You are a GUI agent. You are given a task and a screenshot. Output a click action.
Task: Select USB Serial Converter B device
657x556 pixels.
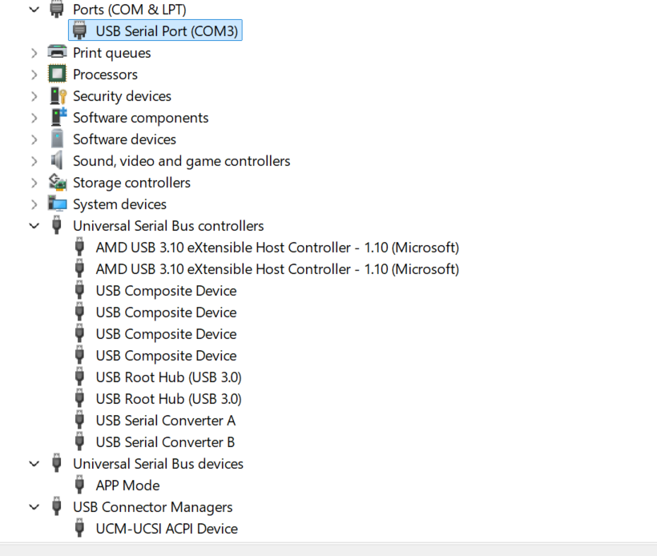point(165,442)
